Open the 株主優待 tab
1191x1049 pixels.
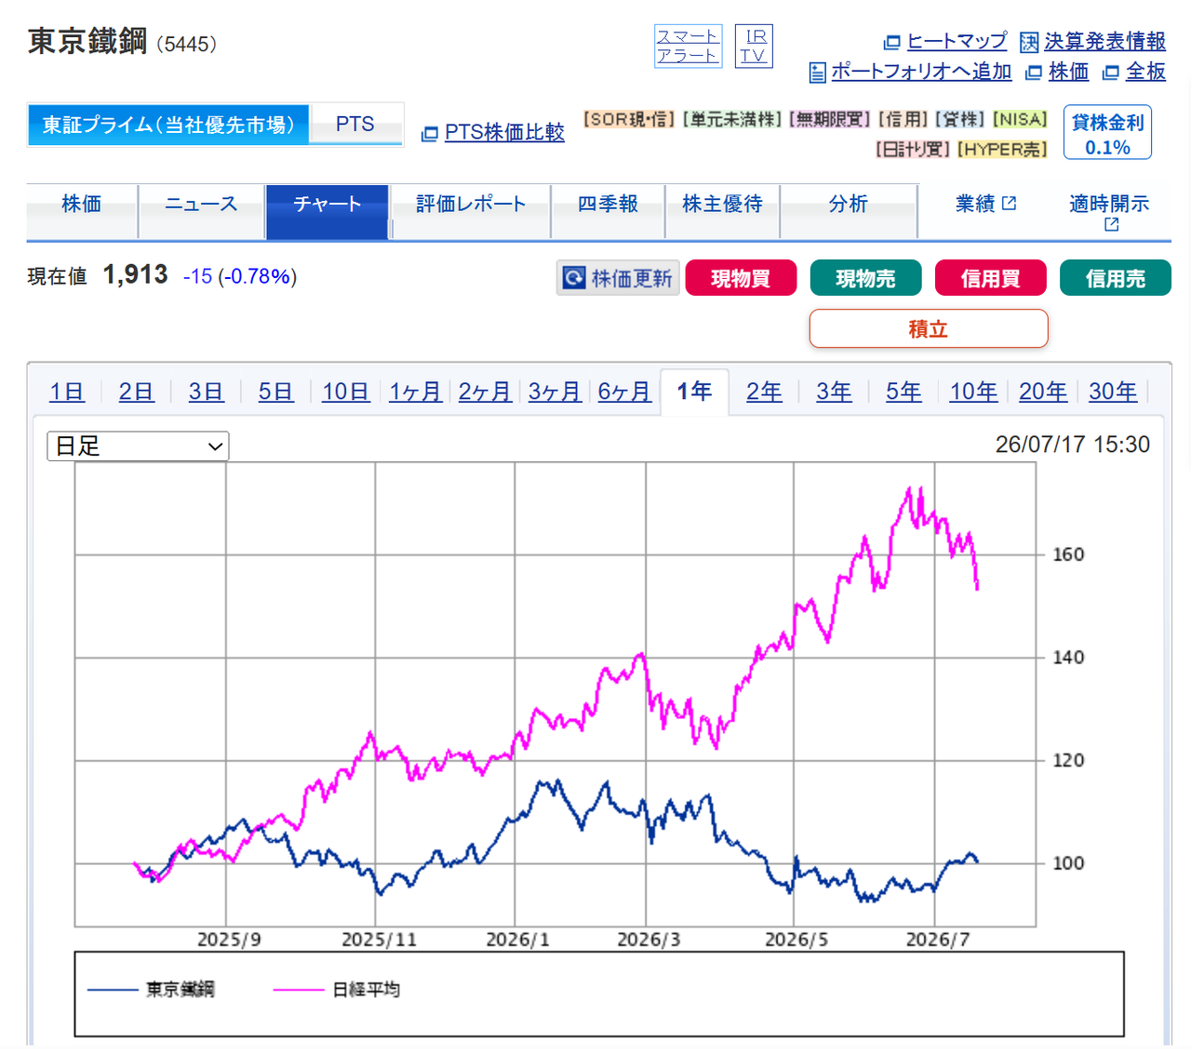[x=722, y=211]
